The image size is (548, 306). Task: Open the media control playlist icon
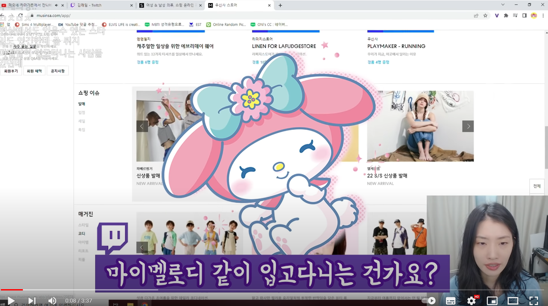(515, 16)
